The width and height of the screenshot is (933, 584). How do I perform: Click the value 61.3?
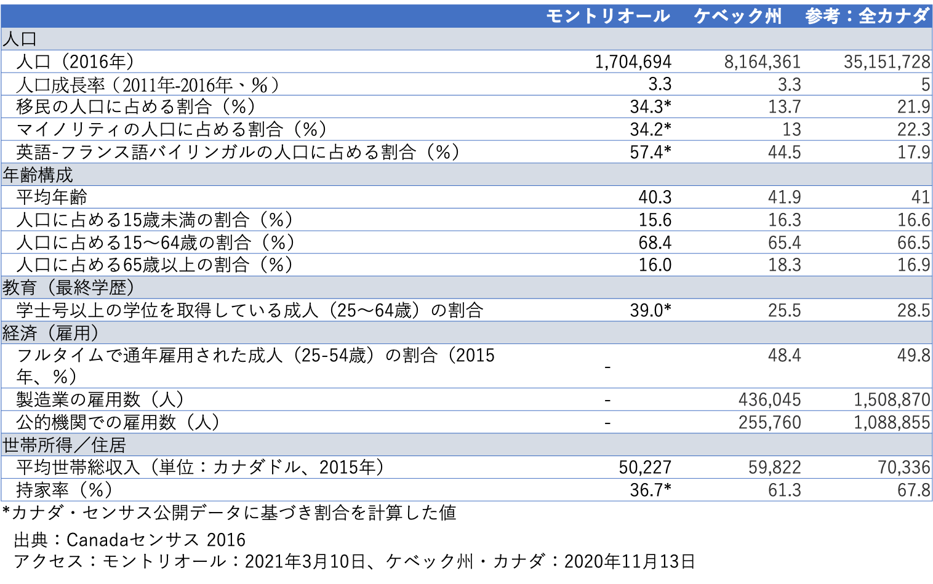[x=785, y=490]
